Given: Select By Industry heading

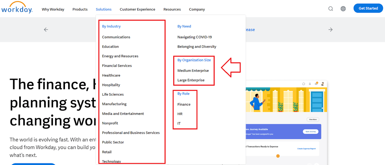Looking at the screenshot, I should [x=111, y=26].
